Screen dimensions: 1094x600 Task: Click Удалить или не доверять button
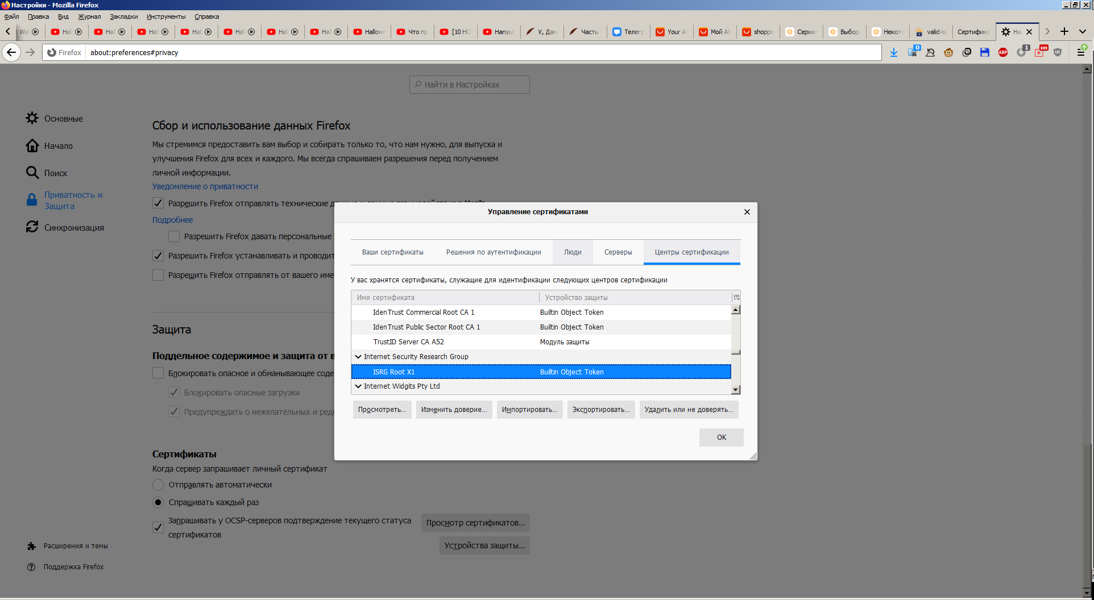pos(689,410)
